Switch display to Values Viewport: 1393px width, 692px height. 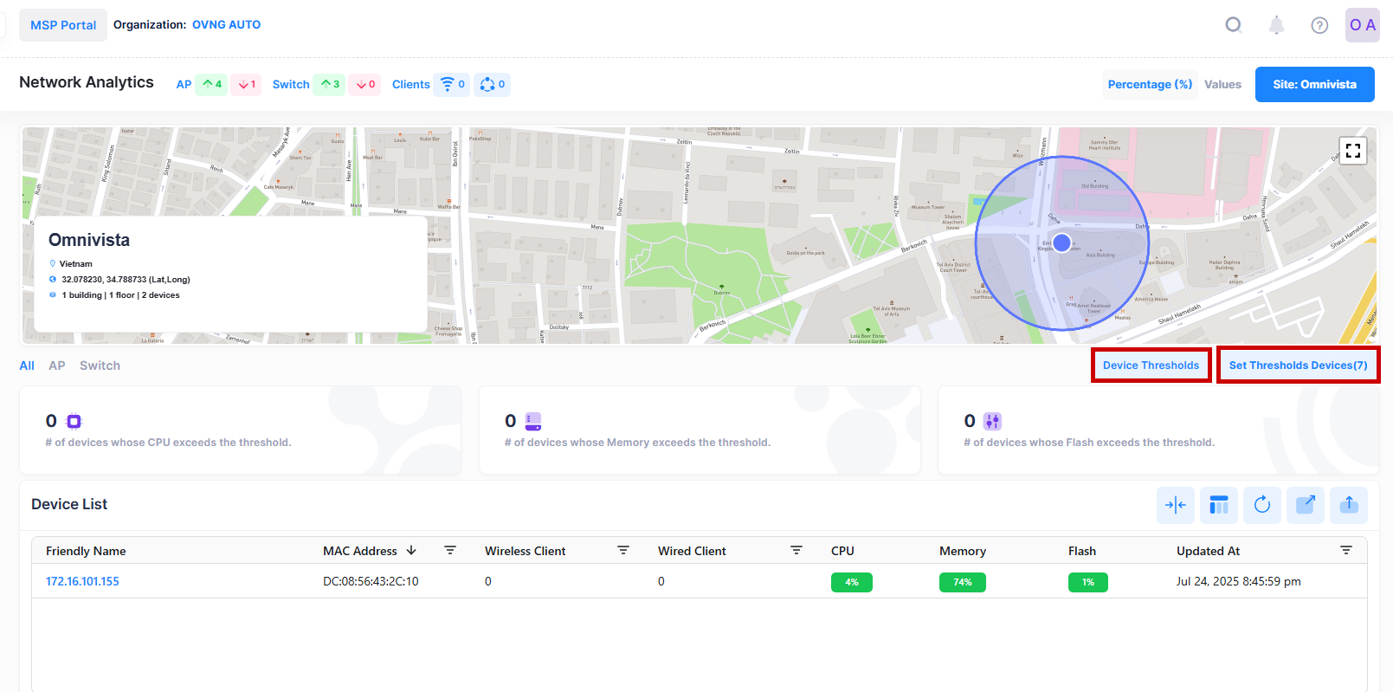(1222, 84)
